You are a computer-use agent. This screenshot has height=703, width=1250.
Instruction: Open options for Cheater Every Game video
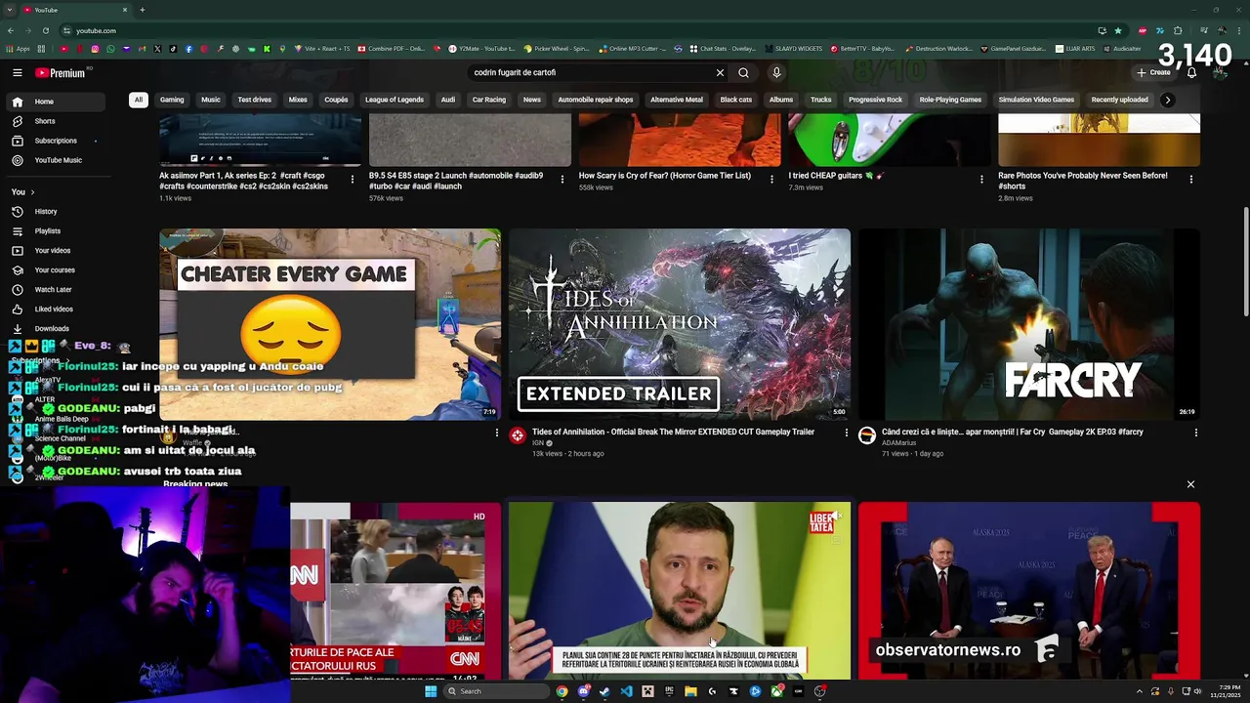(496, 433)
